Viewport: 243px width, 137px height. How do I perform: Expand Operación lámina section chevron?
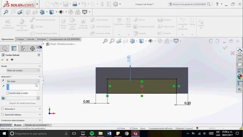40,115
